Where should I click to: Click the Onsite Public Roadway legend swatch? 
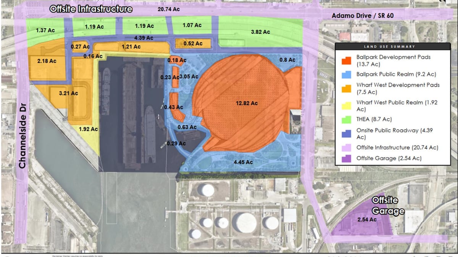347,134
